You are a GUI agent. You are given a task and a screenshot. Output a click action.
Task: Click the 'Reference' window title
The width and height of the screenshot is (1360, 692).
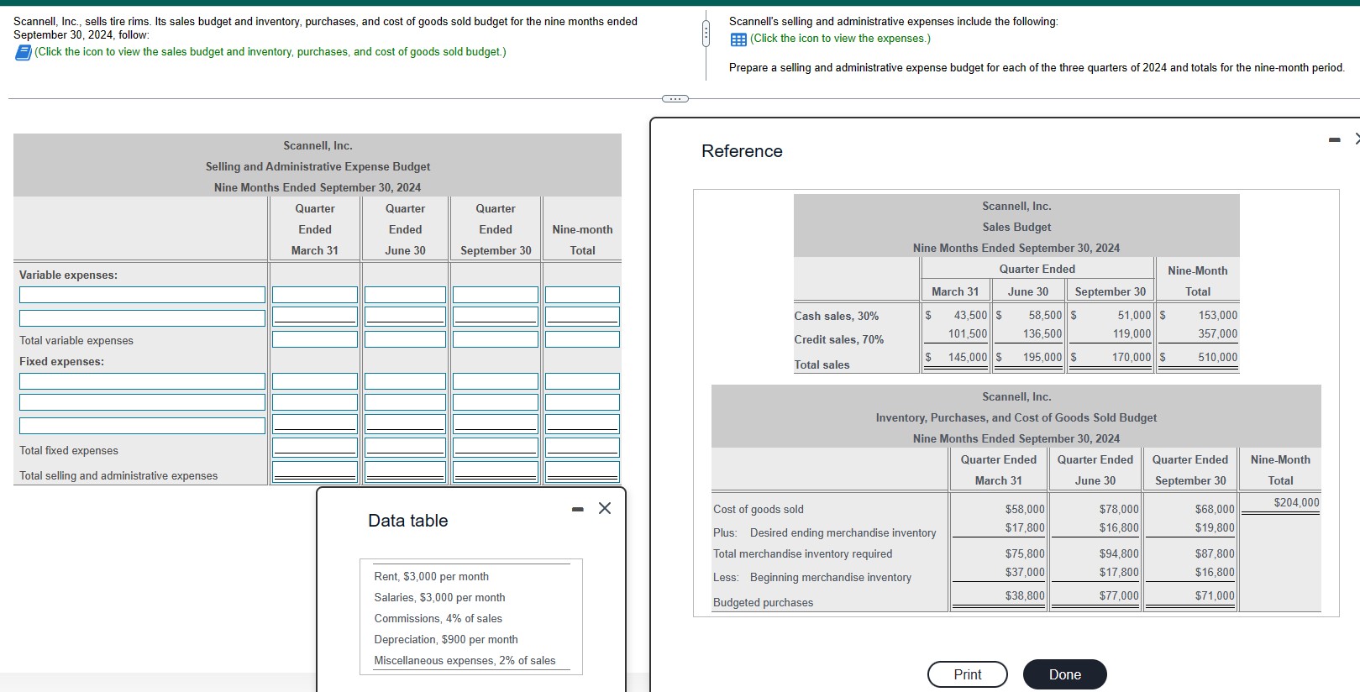pyautogui.click(x=742, y=151)
